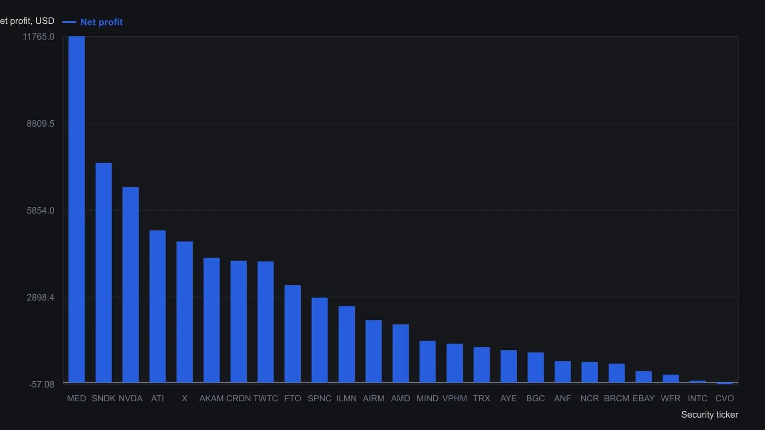Click the 8809.5 y-axis value
Viewport: 765px width, 430px height.
click(41, 124)
